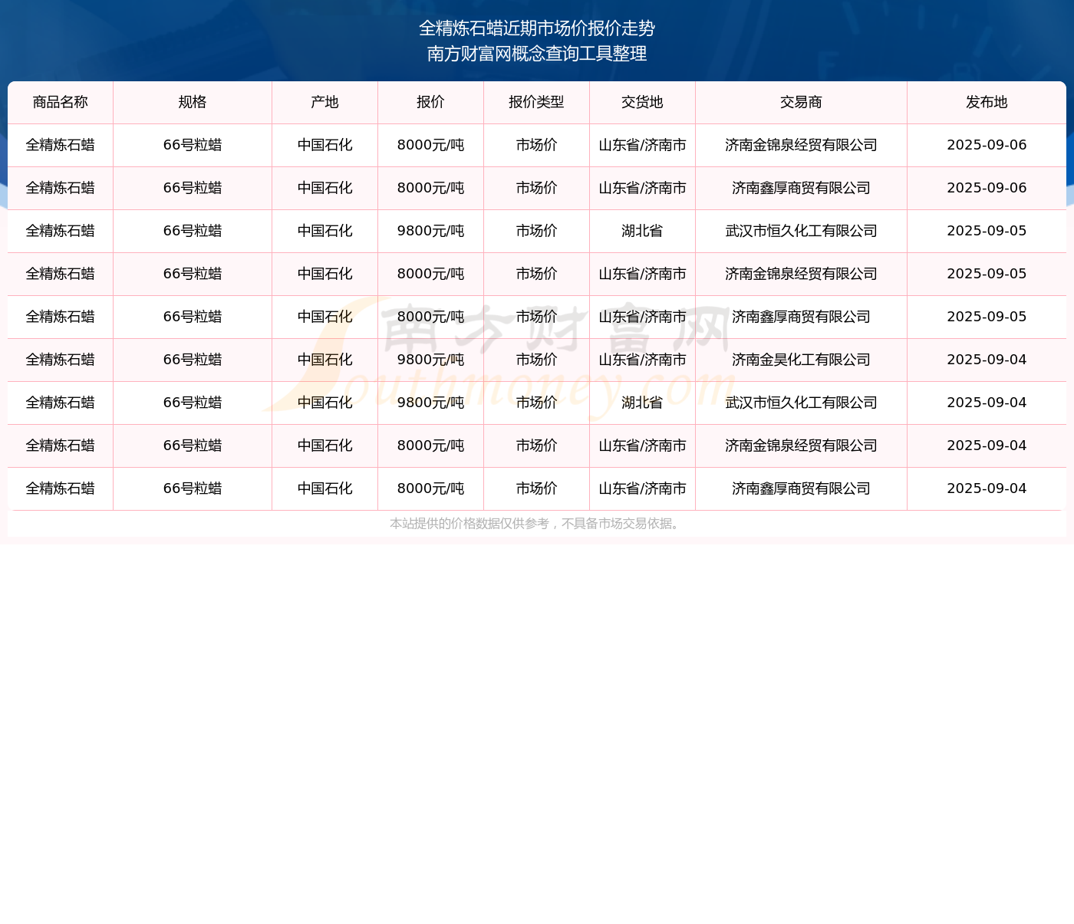
Task: Click date 2025-09-04 in 济南金昊化工 row
Action: [987, 360]
